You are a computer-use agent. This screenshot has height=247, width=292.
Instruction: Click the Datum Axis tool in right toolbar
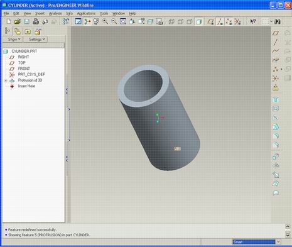click(276, 42)
